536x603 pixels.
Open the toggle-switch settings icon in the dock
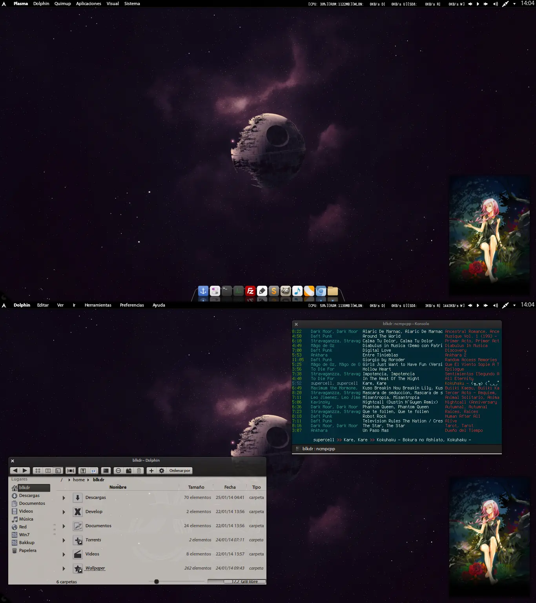[x=215, y=291]
